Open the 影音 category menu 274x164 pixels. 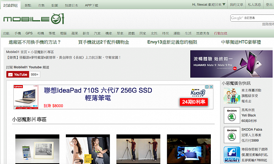(x=86, y=33)
